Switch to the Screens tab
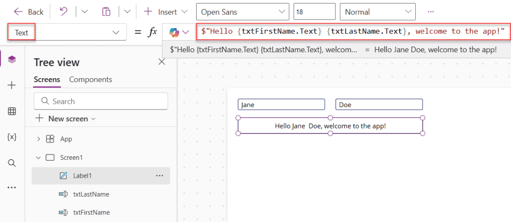This screenshot has width=511, height=222. pos(47,80)
